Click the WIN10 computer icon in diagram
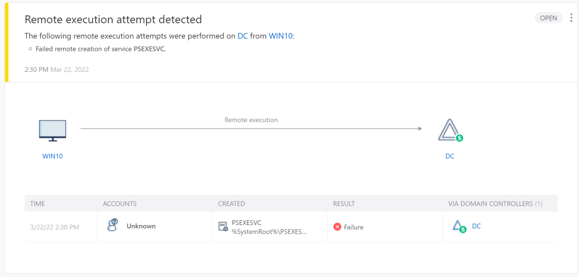This screenshot has width=579, height=277. [53, 131]
